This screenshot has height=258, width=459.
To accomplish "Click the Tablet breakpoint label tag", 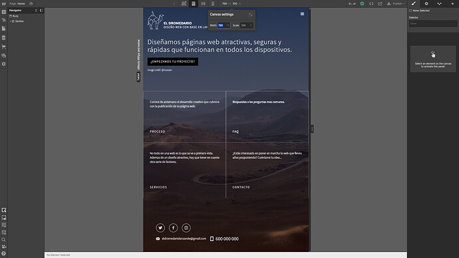I will pos(138,77).
